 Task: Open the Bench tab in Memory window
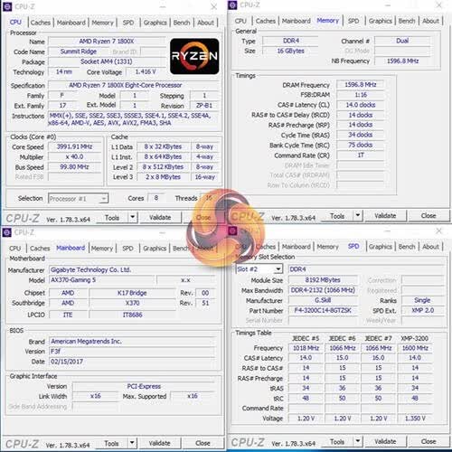point(407,21)
